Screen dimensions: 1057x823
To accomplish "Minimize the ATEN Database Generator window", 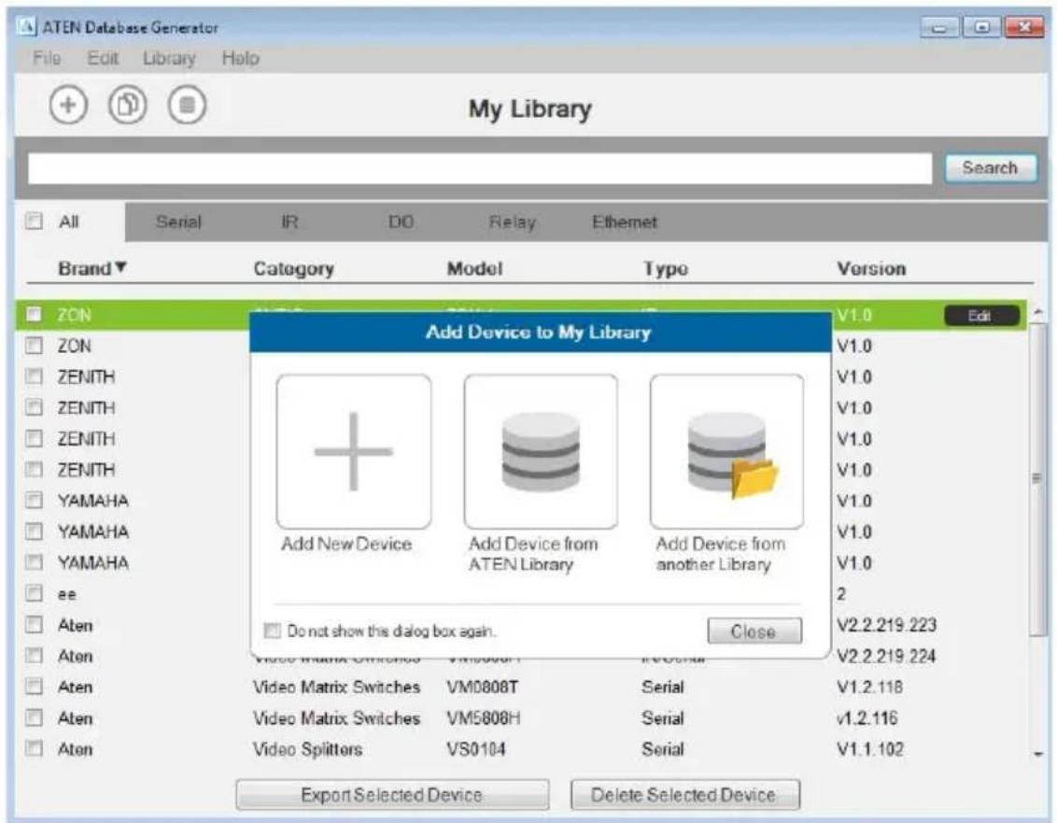I will 939,28.
